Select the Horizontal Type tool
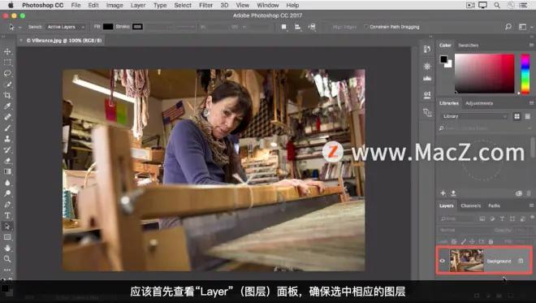 7,215
